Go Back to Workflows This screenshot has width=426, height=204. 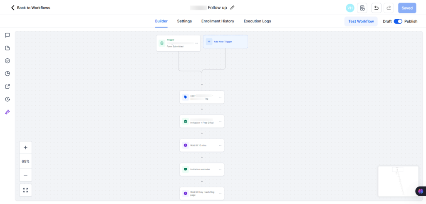30,7
